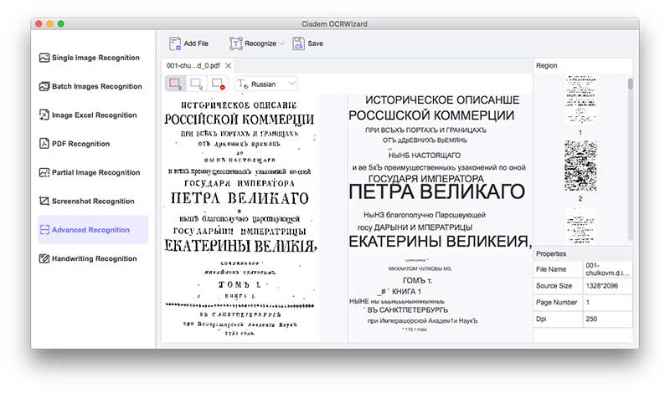Click the PDF Recognition sidebar icon
670x393 pixels.
(x=44, y=144)
